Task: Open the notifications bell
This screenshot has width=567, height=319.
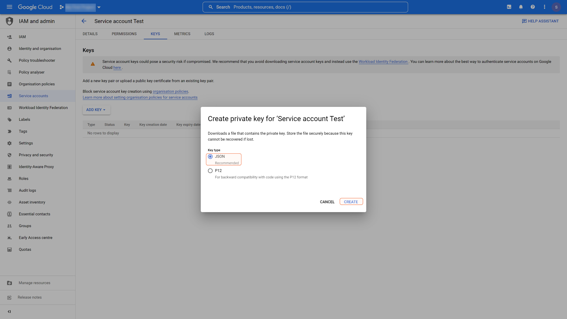Action: click(521, 7)
